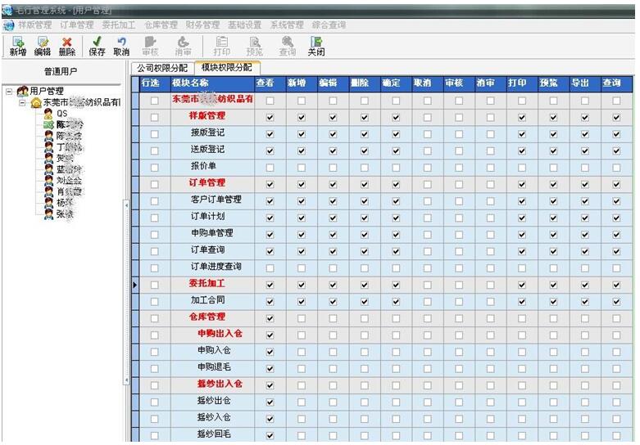Uncheck 导出 for 订单查询 row
Image resolution: width=640 pixels, height=445 pixels.
[585, 251]
